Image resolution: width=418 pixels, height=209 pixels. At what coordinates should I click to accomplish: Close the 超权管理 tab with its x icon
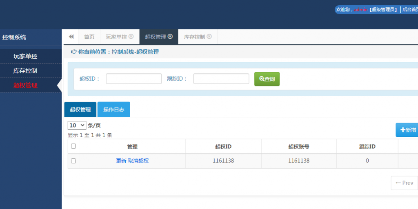(x=170, y=36)
